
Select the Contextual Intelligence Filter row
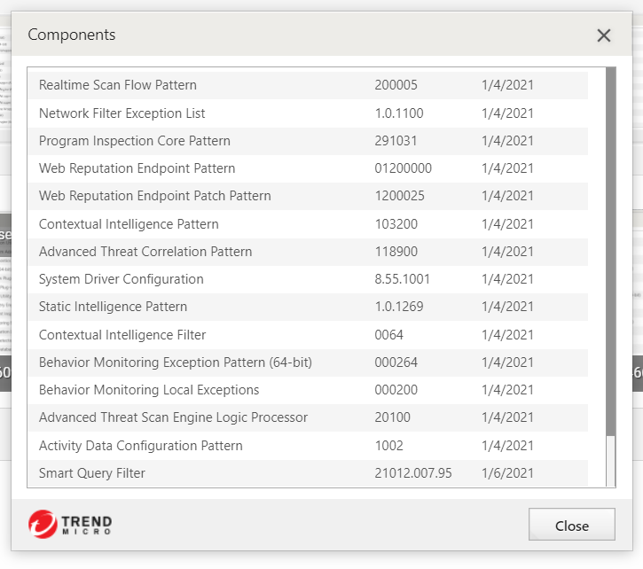122,335
